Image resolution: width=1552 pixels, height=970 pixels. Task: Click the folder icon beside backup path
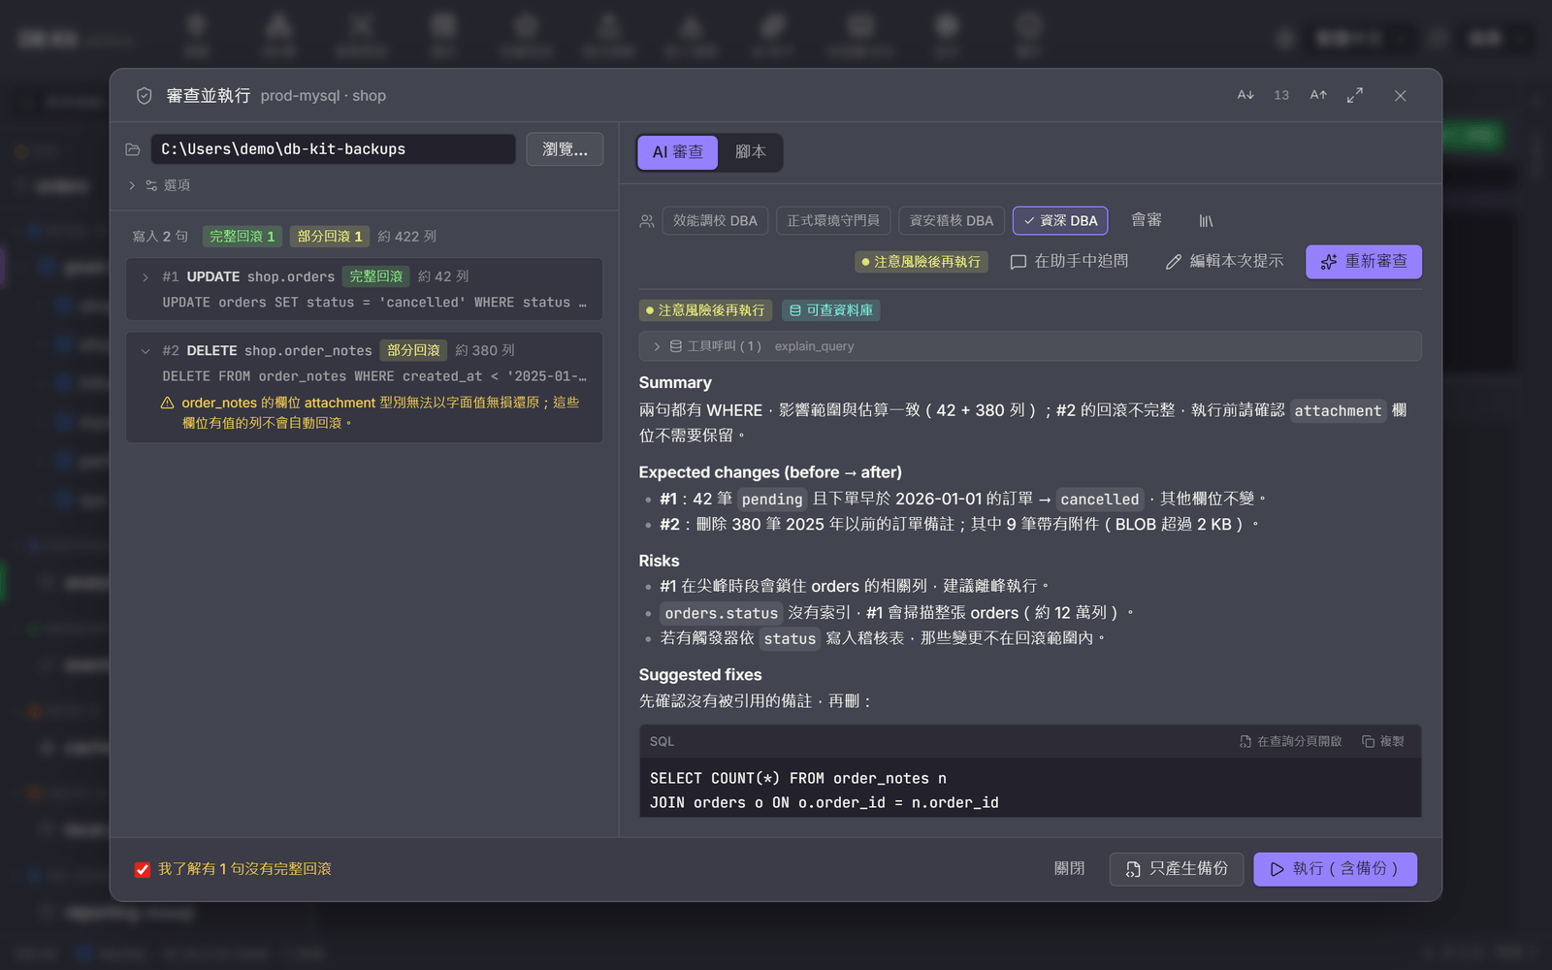(x=133, y=149)
